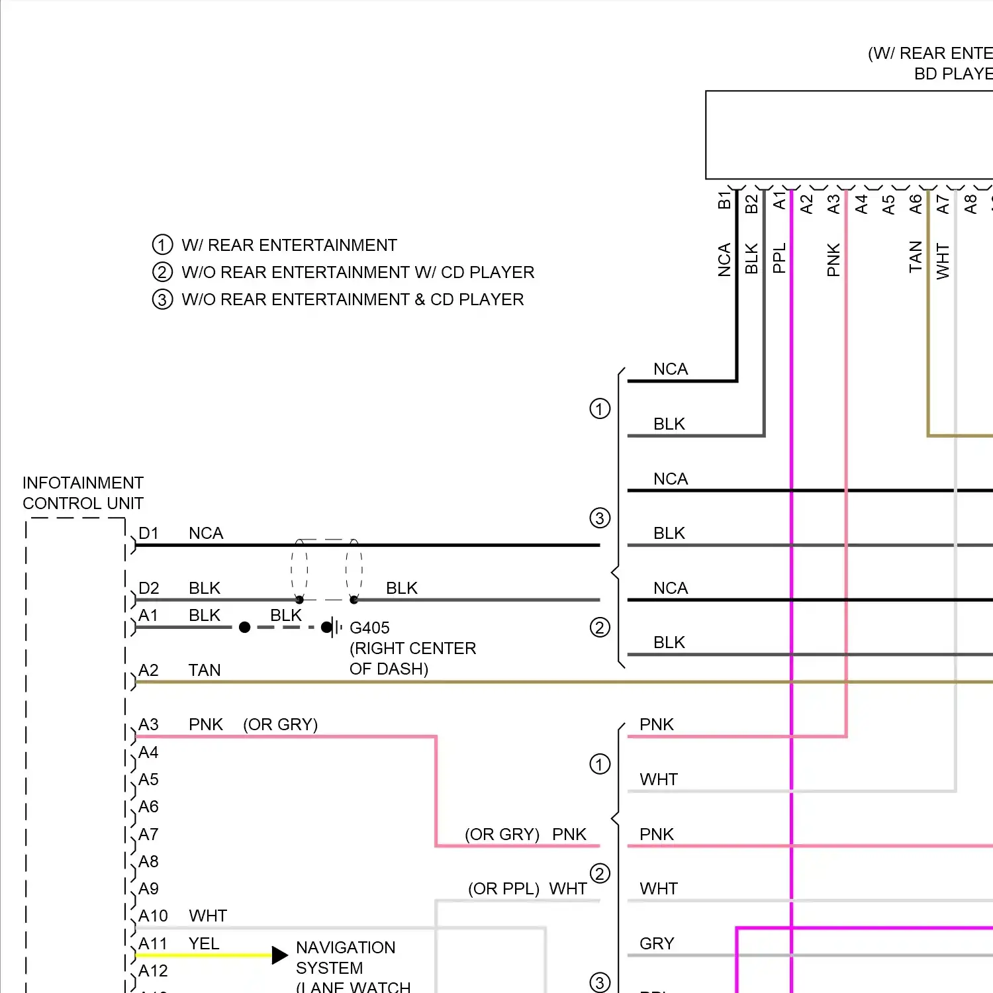This screenshot has width=993, height=993.
Task: Click the circled 1 in the legend
Action: tap(162, 245)
